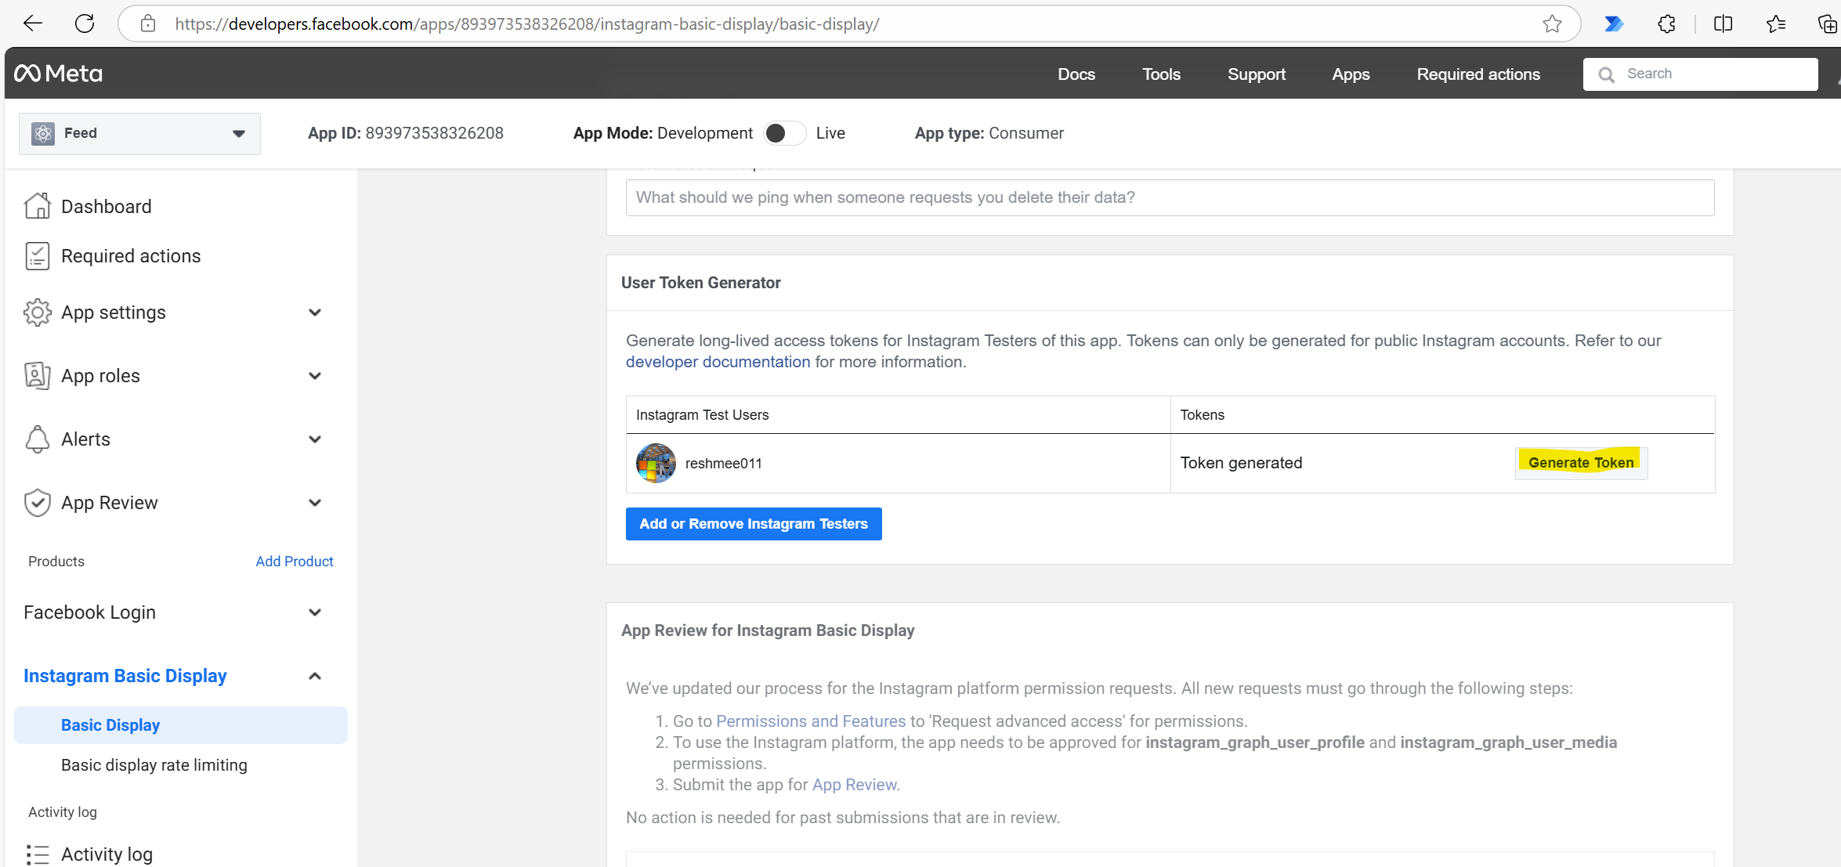Click the App roles badge icon
1841x867 pixels.
[38, 376]
